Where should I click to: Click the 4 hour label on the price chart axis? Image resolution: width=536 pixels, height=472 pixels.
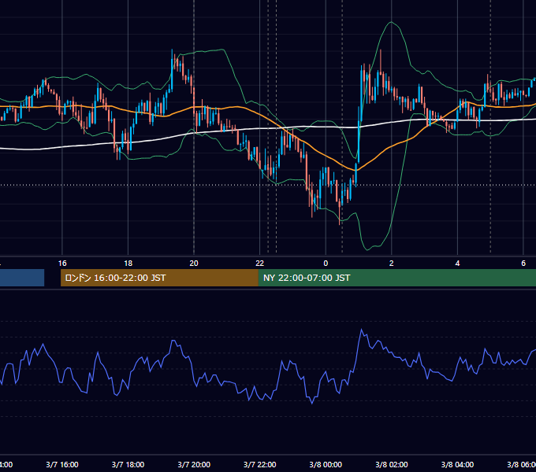[x=457, y=264]
